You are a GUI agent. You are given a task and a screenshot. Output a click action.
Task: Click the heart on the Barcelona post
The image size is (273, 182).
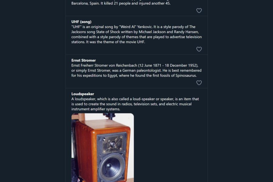pos(199,11)
